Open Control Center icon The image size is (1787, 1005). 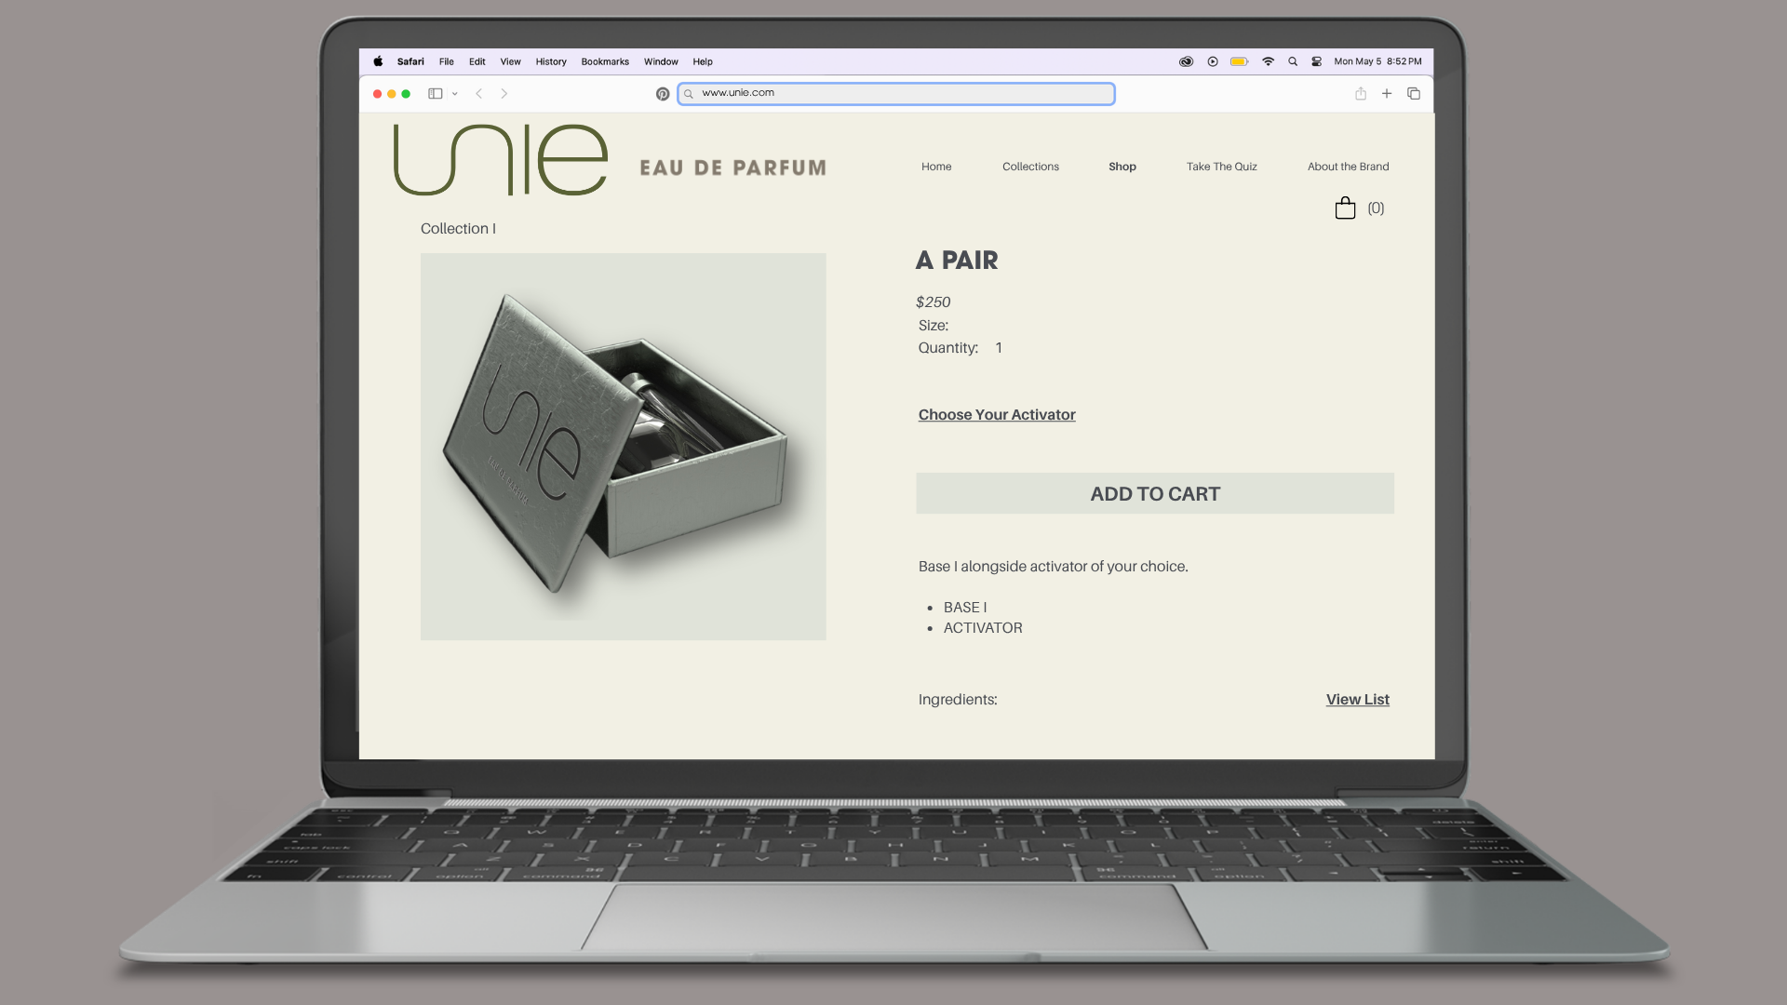coord(1317,61)
